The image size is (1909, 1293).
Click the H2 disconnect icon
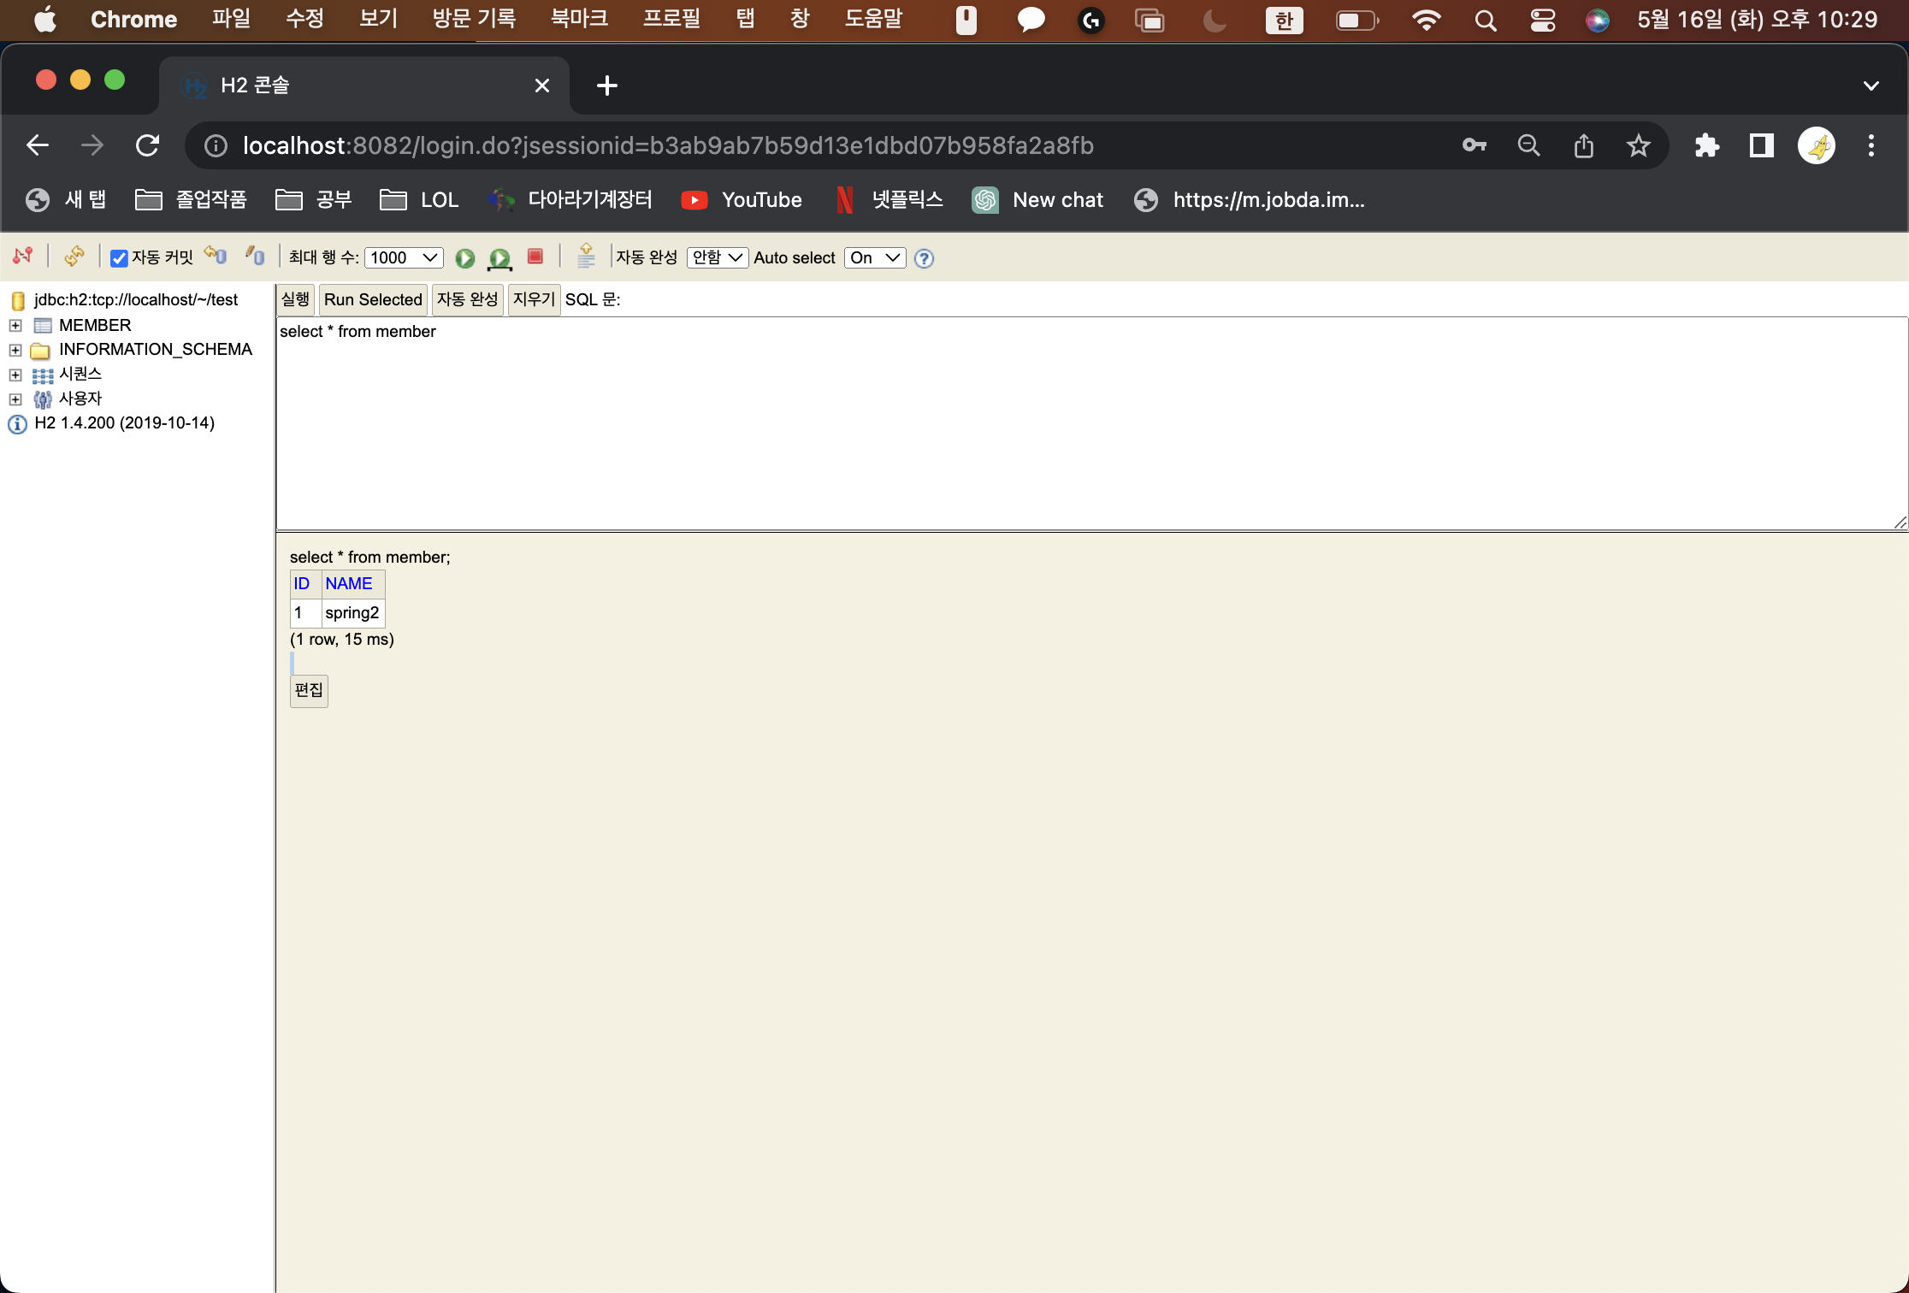pyautogui.click(x=23, y=257)
